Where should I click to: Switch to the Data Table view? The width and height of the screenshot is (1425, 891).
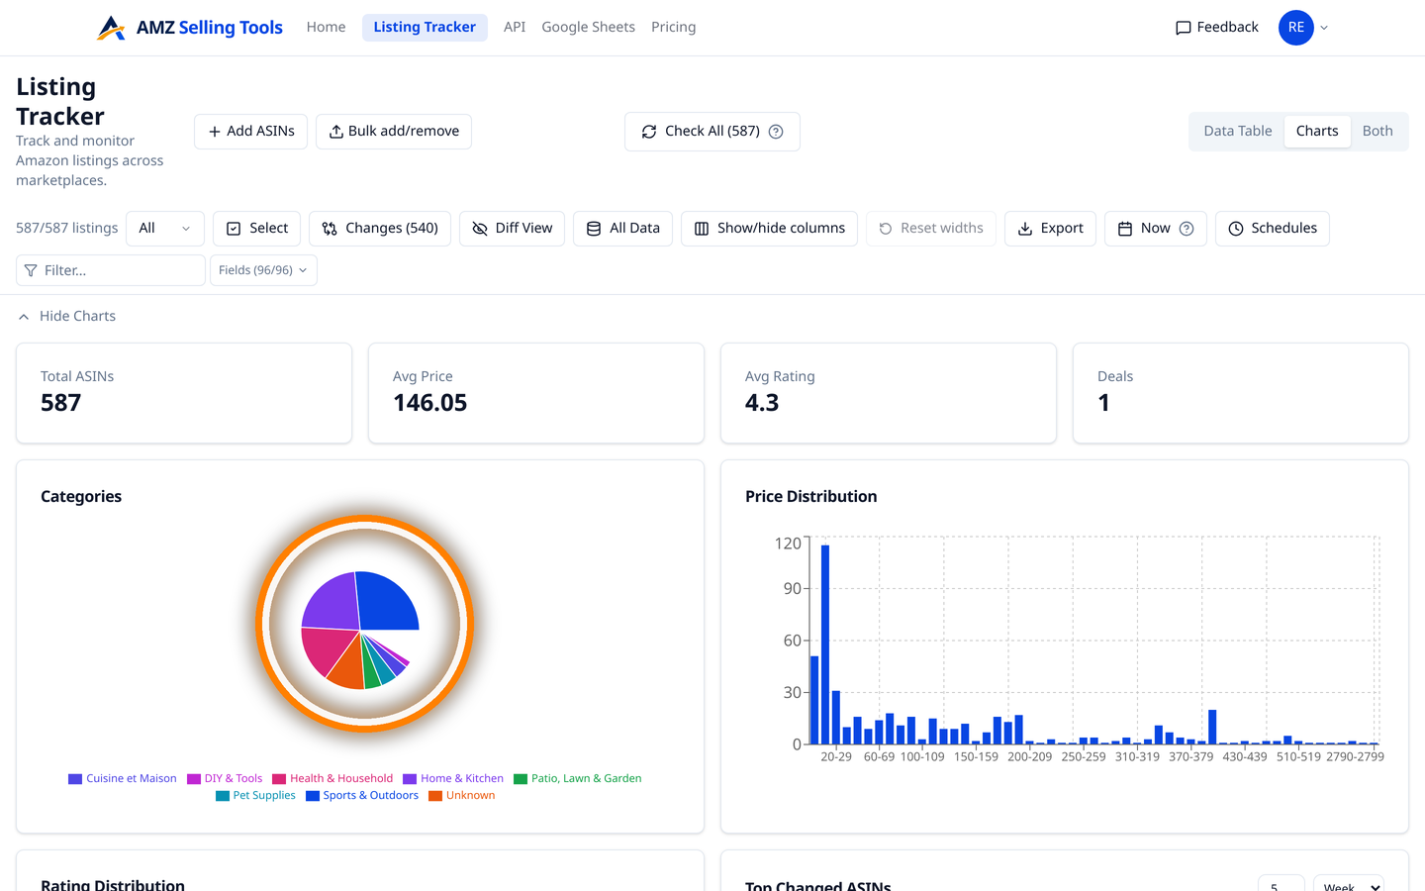pos(1238,131)
